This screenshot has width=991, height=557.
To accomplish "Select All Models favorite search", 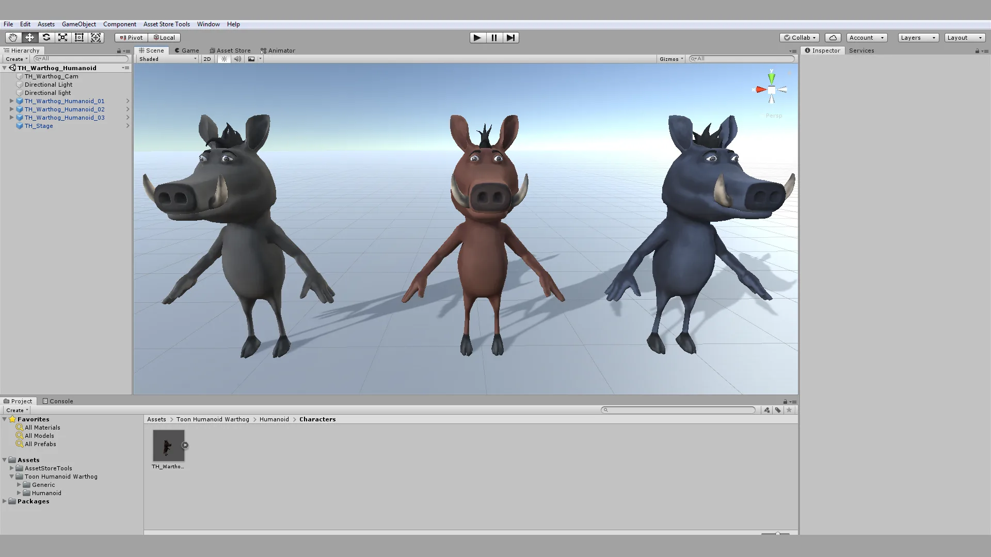I will coord(39,436).
